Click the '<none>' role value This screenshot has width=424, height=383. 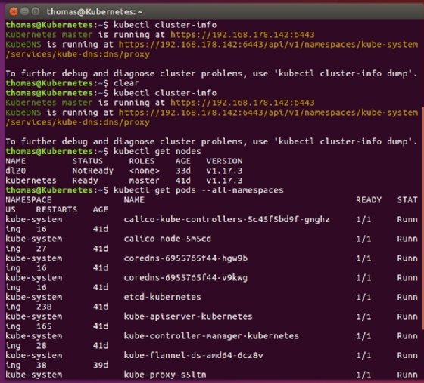pos(145,171)
